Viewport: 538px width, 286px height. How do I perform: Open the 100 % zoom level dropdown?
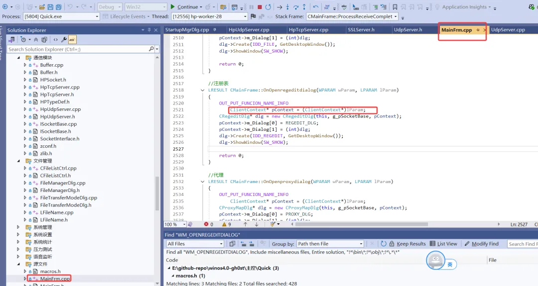click(x=175, y=224)
